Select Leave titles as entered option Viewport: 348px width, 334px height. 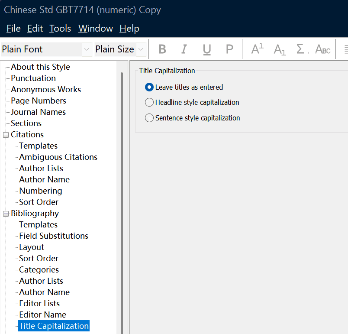[149, 87]
